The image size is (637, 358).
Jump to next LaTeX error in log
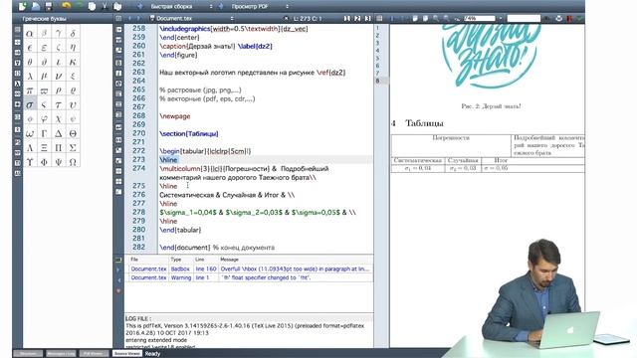coord(118,269)
